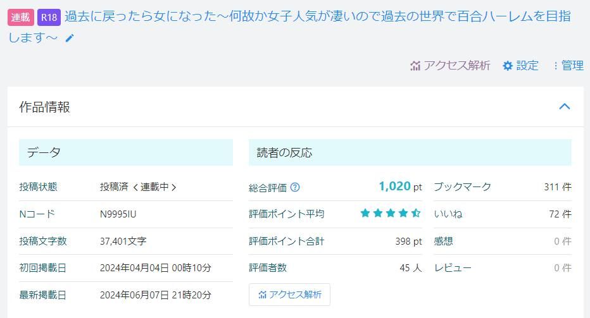Click the pencil edit icon beside title
Viewport: 590px width, 318px height.
(x=70, y=39)
